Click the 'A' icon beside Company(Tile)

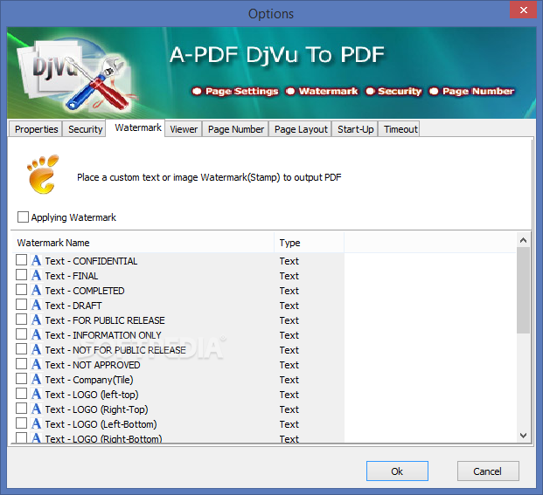[x=37, y=379]
